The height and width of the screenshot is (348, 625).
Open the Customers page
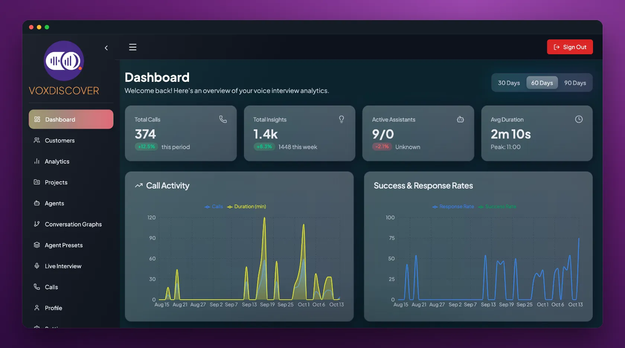point(71,141)
